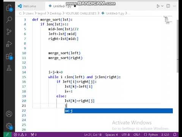Click 'mid=len(lst)//2' code line

[63, 29]
